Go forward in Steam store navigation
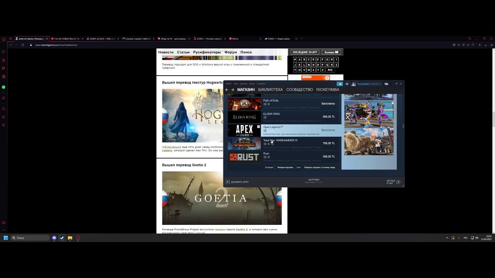The image size is (495, 278). click(232, 90)
